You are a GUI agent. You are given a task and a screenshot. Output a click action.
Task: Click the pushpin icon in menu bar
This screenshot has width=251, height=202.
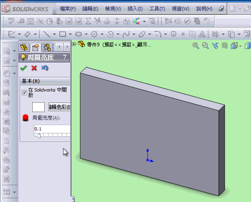[221, 8]
